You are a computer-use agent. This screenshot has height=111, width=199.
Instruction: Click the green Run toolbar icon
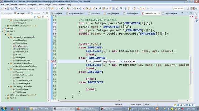coord(62,8)
